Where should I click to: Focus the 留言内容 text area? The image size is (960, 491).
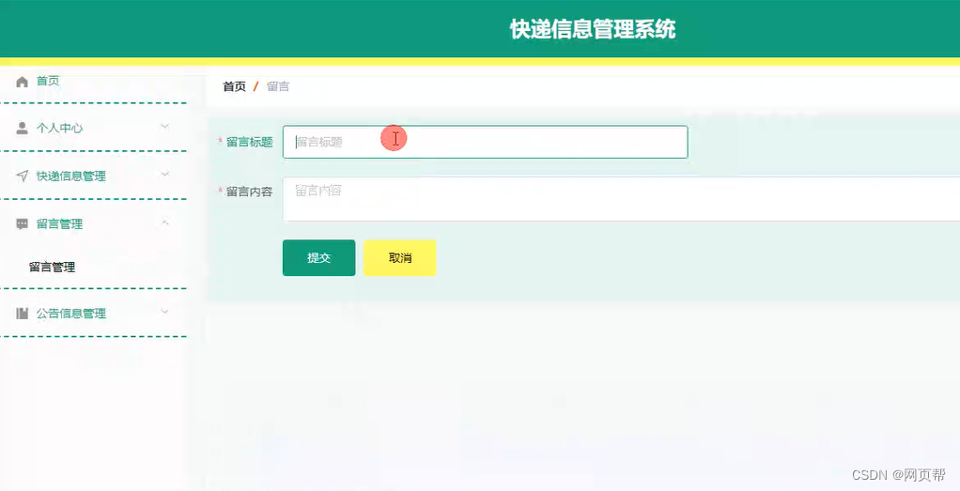coord(622,199)
